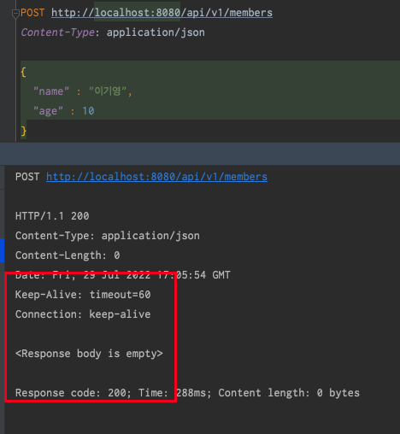This screenshot has width=400, height=434.
Task: Click the "name" key in JSON body
Action: click(x=51, y=91)
